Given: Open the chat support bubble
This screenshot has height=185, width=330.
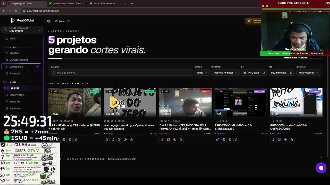Looking at the screenshot, I should (321, 168).
